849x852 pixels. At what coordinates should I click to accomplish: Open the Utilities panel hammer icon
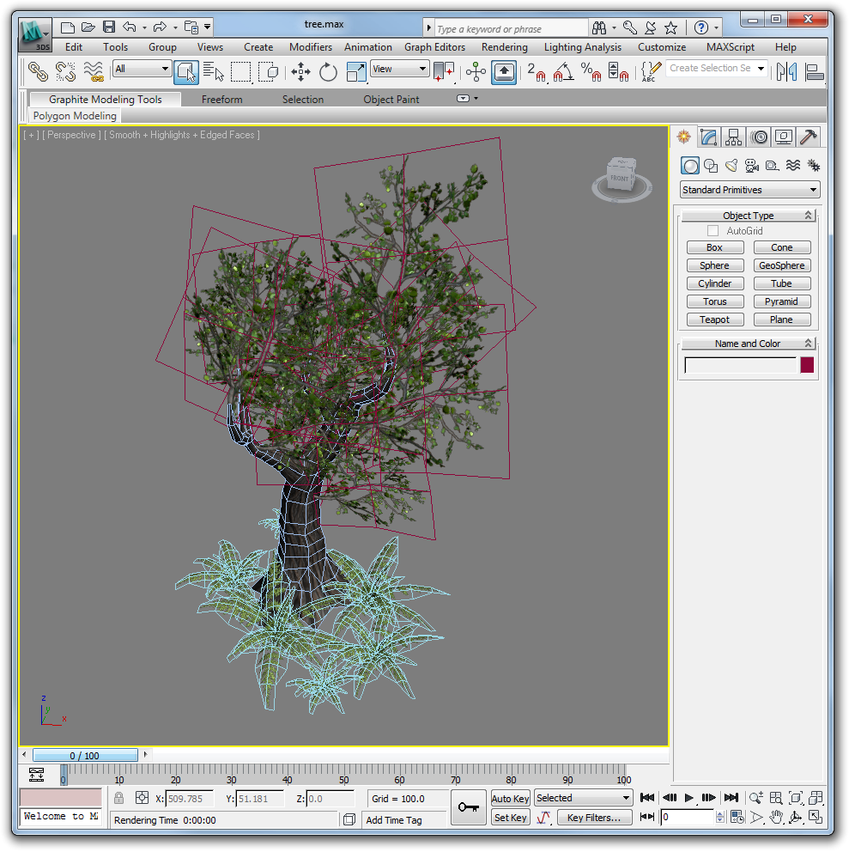(x=808, y=137)
